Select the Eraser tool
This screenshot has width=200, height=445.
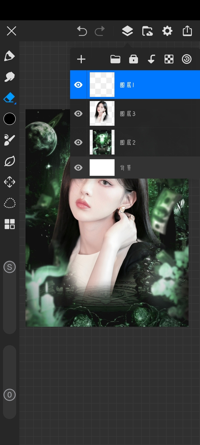click(9, 98)
